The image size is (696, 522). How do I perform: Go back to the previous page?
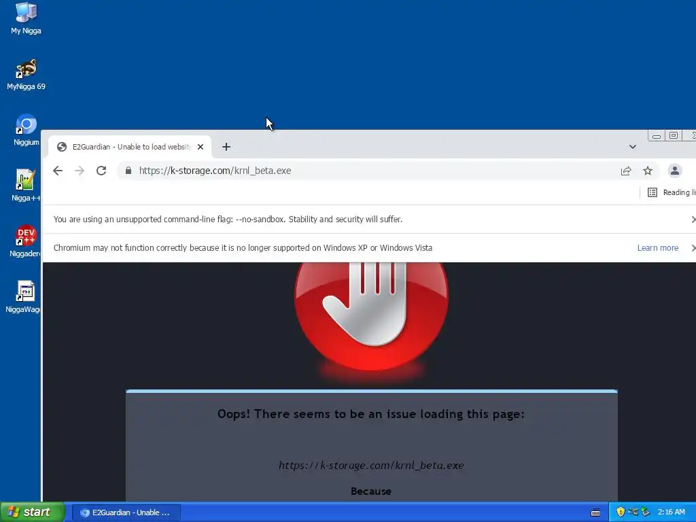tap(58, 171)
